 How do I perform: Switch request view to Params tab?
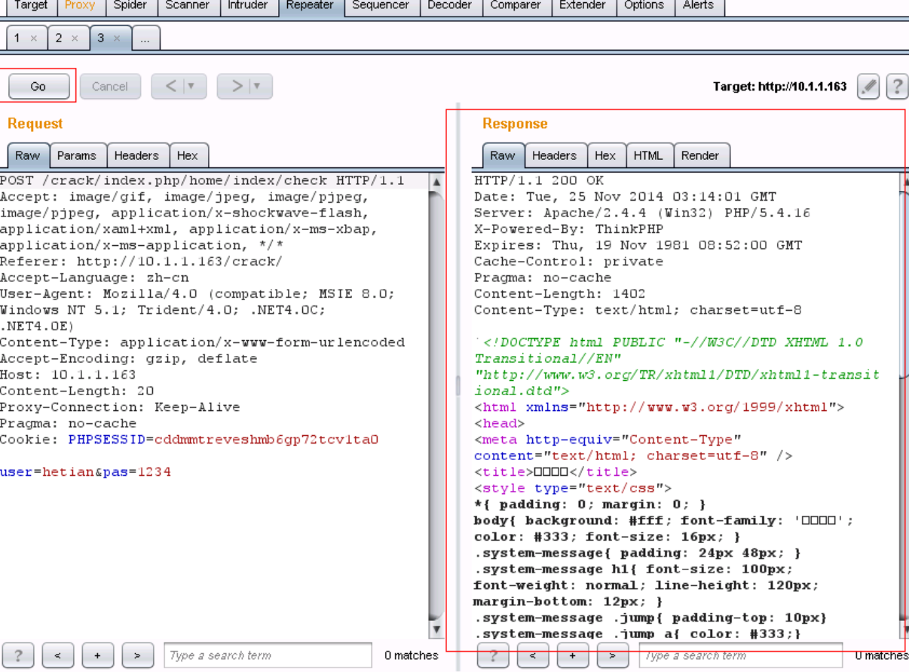(x=77, y=155)
